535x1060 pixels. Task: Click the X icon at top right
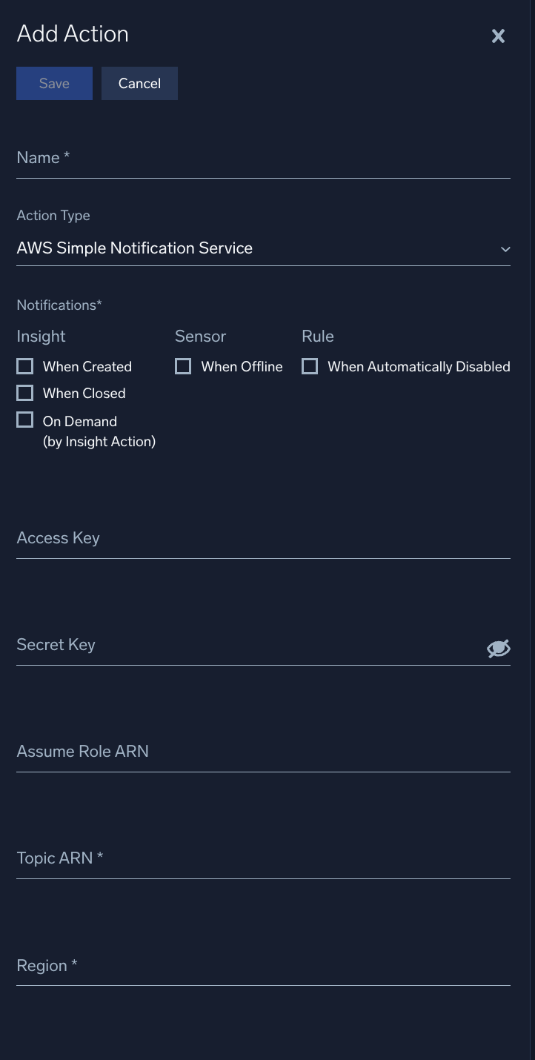pos(497,36)
